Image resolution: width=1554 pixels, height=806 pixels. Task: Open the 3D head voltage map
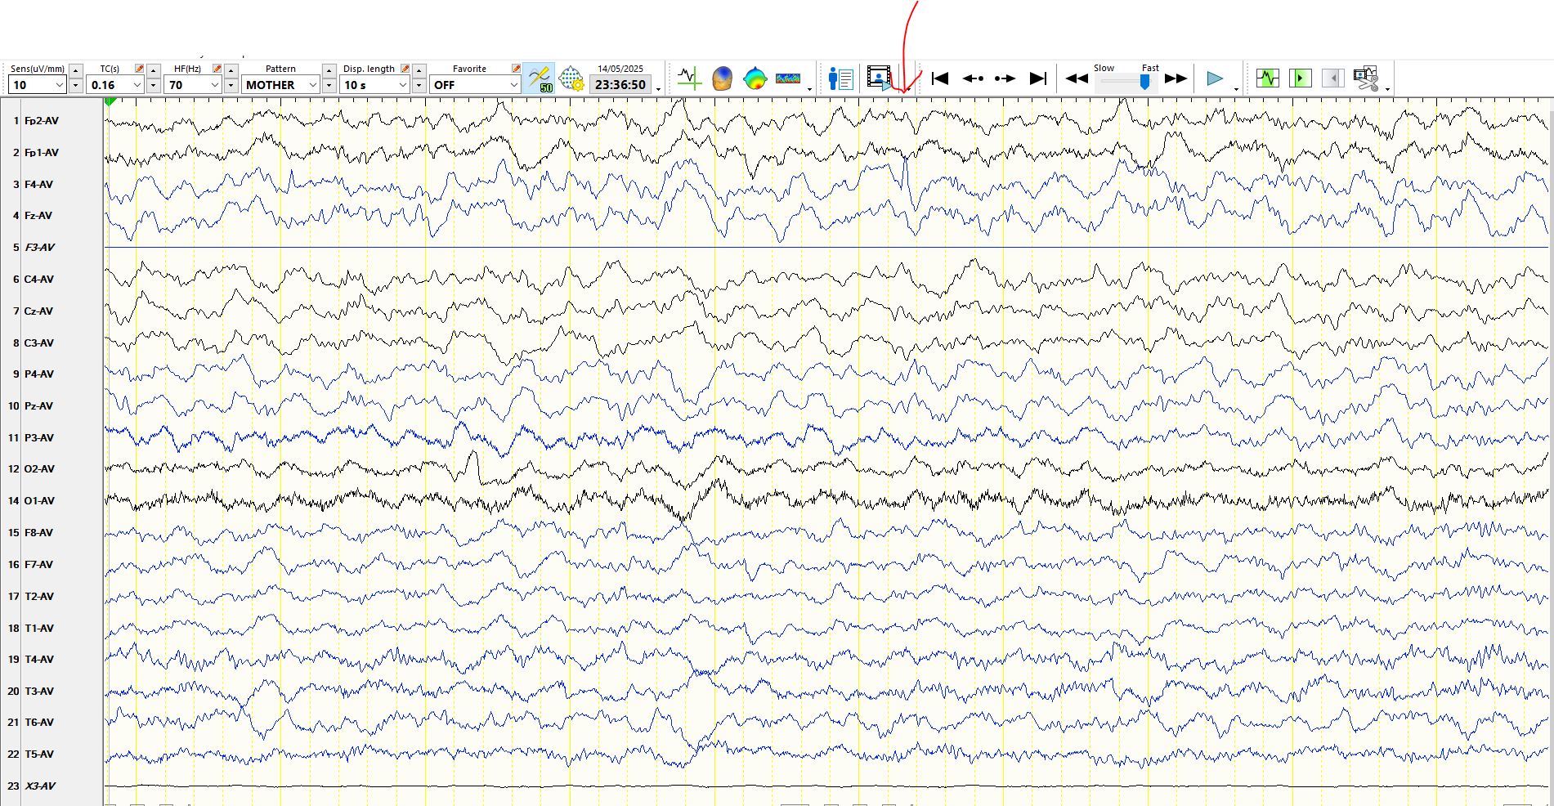click(x=722, y=78)
